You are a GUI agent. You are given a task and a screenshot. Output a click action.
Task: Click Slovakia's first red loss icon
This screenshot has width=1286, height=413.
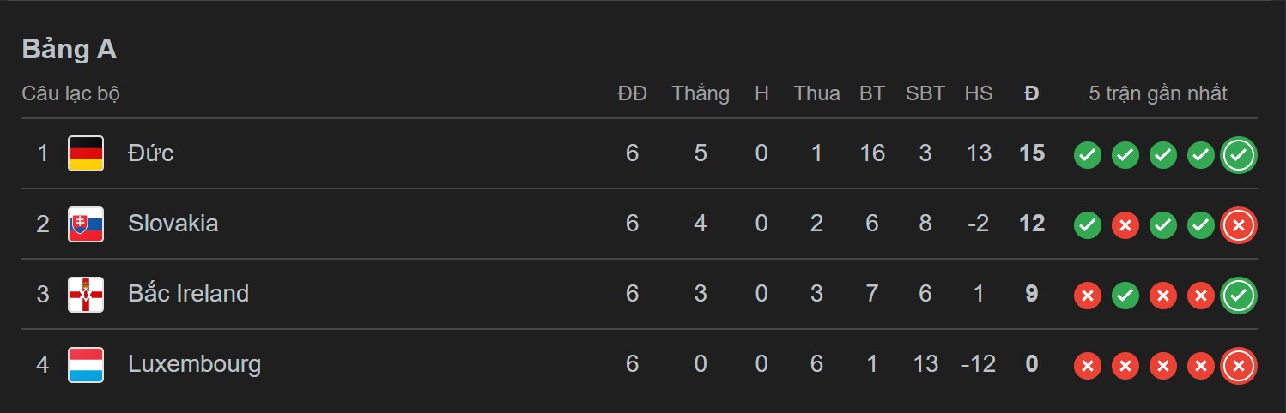1125,225
